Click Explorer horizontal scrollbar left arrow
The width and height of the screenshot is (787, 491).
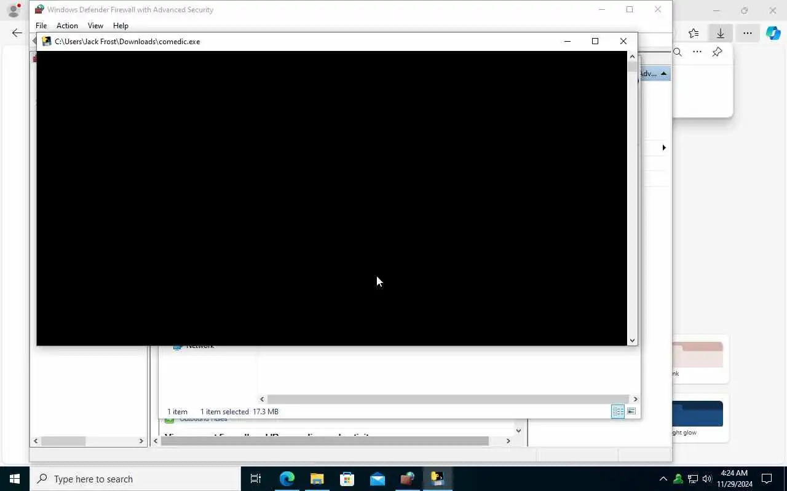tap(262, 399)
